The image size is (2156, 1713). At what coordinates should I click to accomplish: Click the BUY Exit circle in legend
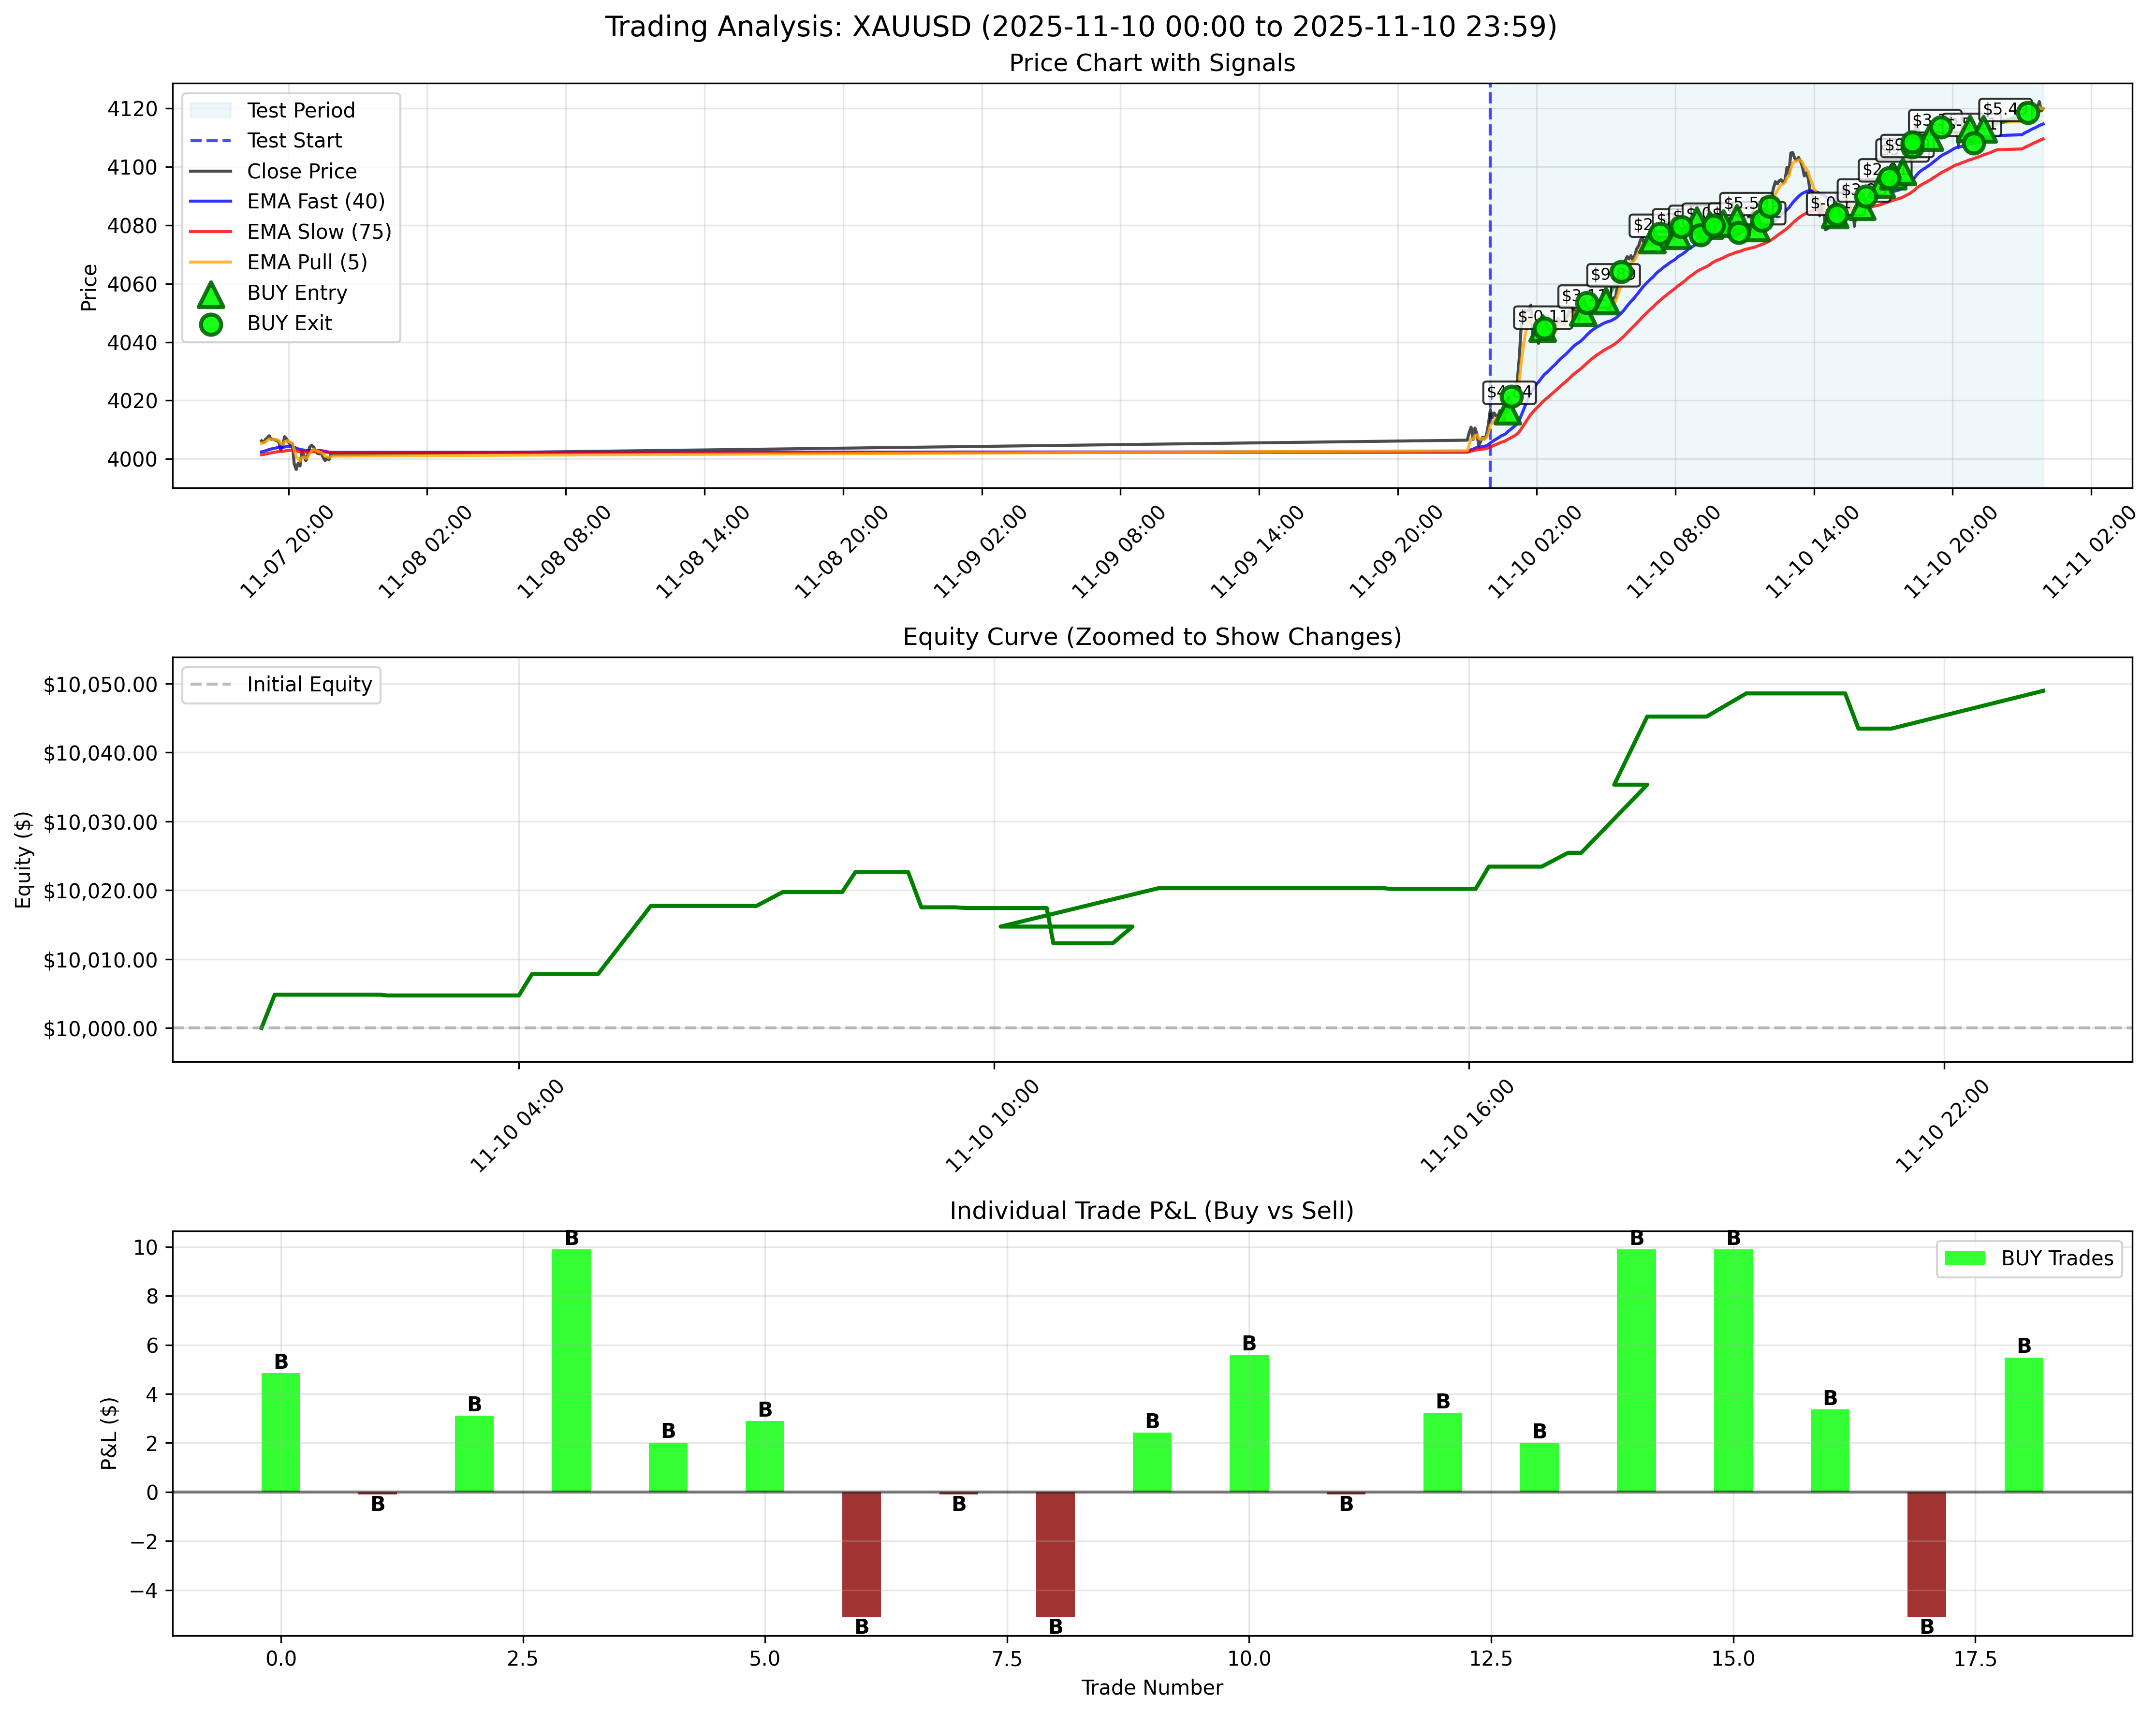[210, 324]
